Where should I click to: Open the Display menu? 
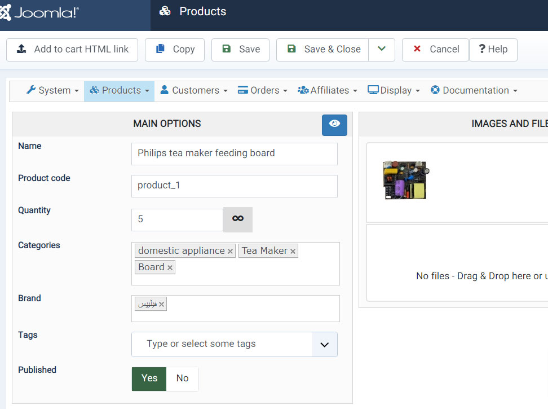(394, 90)
